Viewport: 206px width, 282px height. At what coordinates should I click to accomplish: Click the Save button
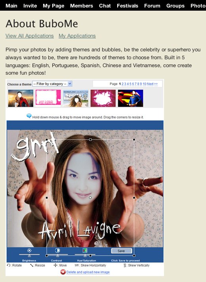[x=121, y=251]
